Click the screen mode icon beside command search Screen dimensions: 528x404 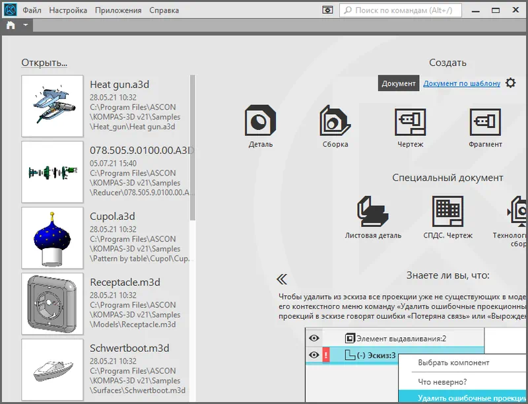pyautogui.click(x=327, y=10)
